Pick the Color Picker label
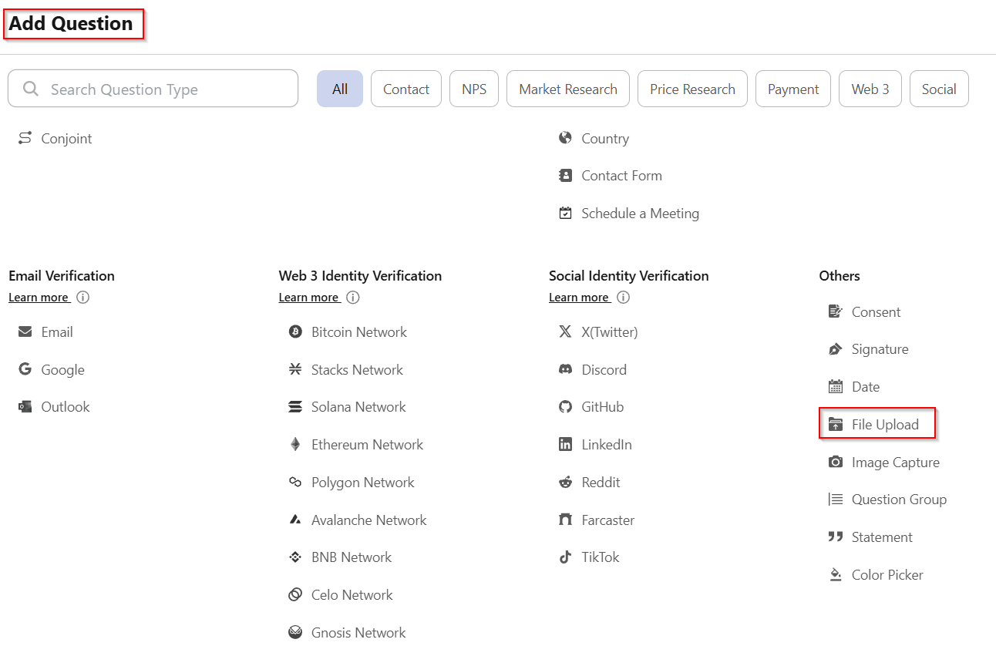This screenshot has width=996, height=646. 887,575
